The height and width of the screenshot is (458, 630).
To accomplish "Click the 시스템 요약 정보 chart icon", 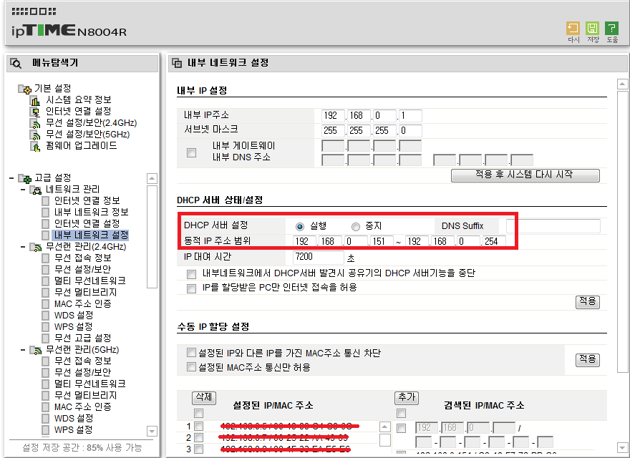I will tap(35, 100).
